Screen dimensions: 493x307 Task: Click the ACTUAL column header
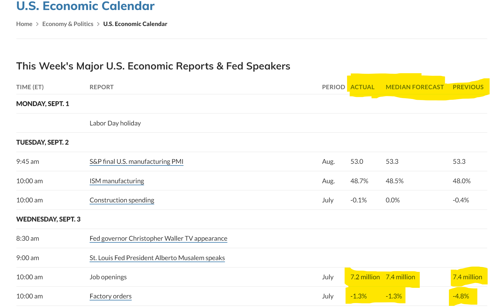362,87
